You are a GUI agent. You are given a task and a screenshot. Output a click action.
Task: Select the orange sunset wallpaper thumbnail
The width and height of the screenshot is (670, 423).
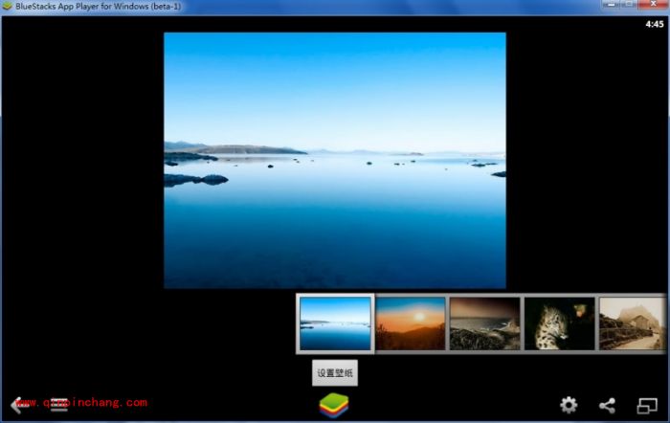(x=411, y=323)
